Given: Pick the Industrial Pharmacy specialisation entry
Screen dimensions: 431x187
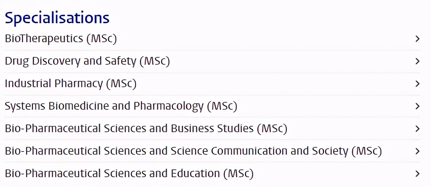Looking at the screenshot, I should [x=70, y=84].
